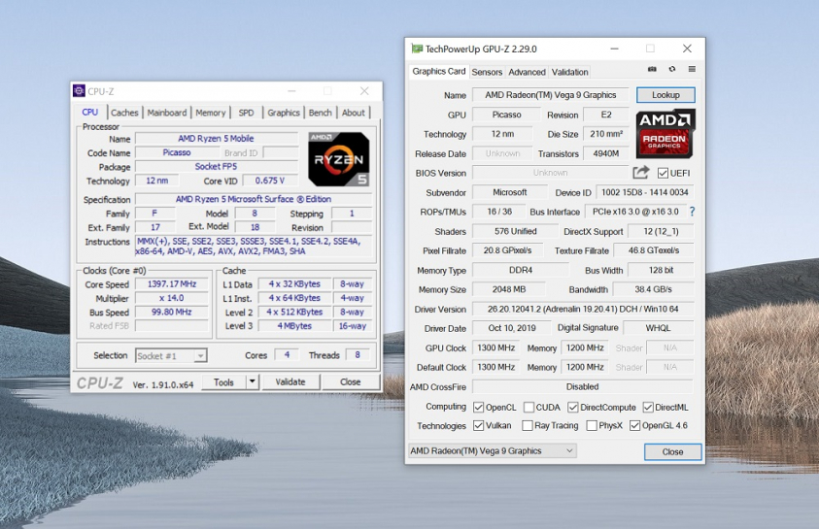Viewport: 819px width, 529px height.
Task: Click the GPU-Z screenshot camera icon
Action: [x=652, y=70]
